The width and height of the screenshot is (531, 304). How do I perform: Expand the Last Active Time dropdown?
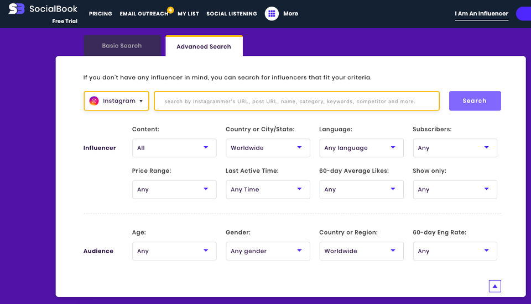(x=268, y=189)
